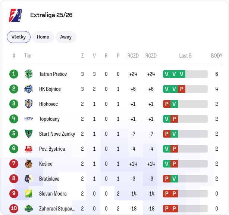Viewport: 229px width, 215px height.
Task: Click the Bratislava club crest
Action: pyautogui.click(x=29, y=179)
